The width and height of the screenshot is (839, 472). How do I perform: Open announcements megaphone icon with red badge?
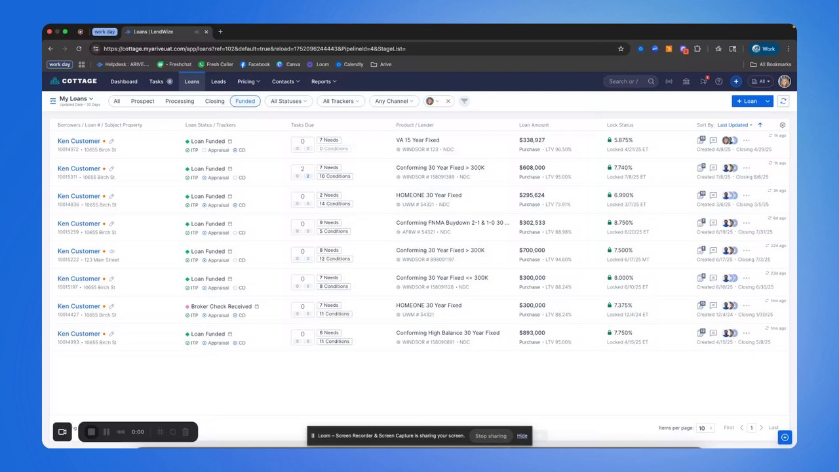tap(703, 81)
